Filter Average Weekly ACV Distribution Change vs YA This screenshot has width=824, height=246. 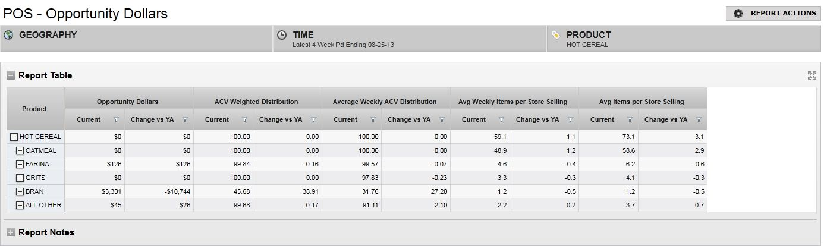coord(442,119)
